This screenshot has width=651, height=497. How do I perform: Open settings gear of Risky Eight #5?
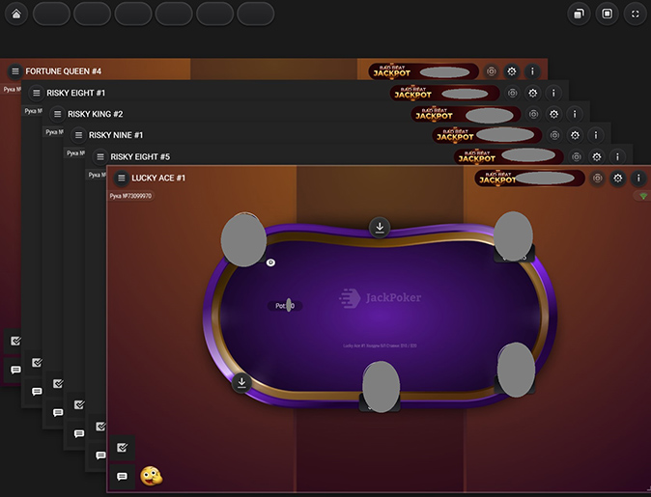click(597, 156)
